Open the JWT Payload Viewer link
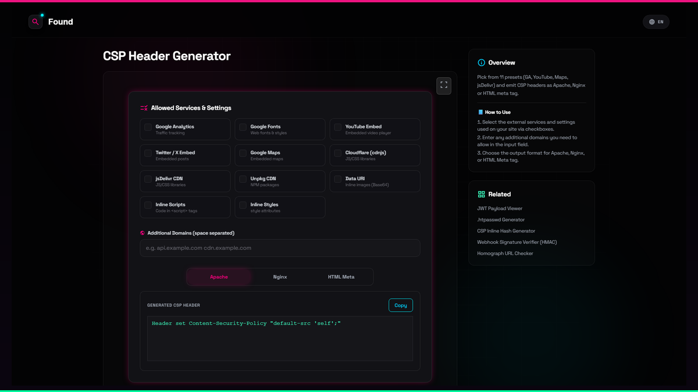 [x=500, y=208]
